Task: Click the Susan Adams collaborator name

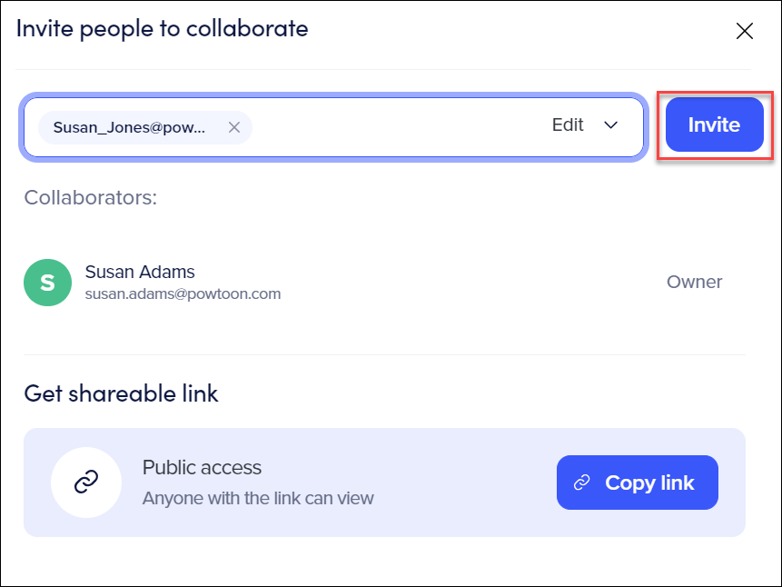Action: (140, 272)
